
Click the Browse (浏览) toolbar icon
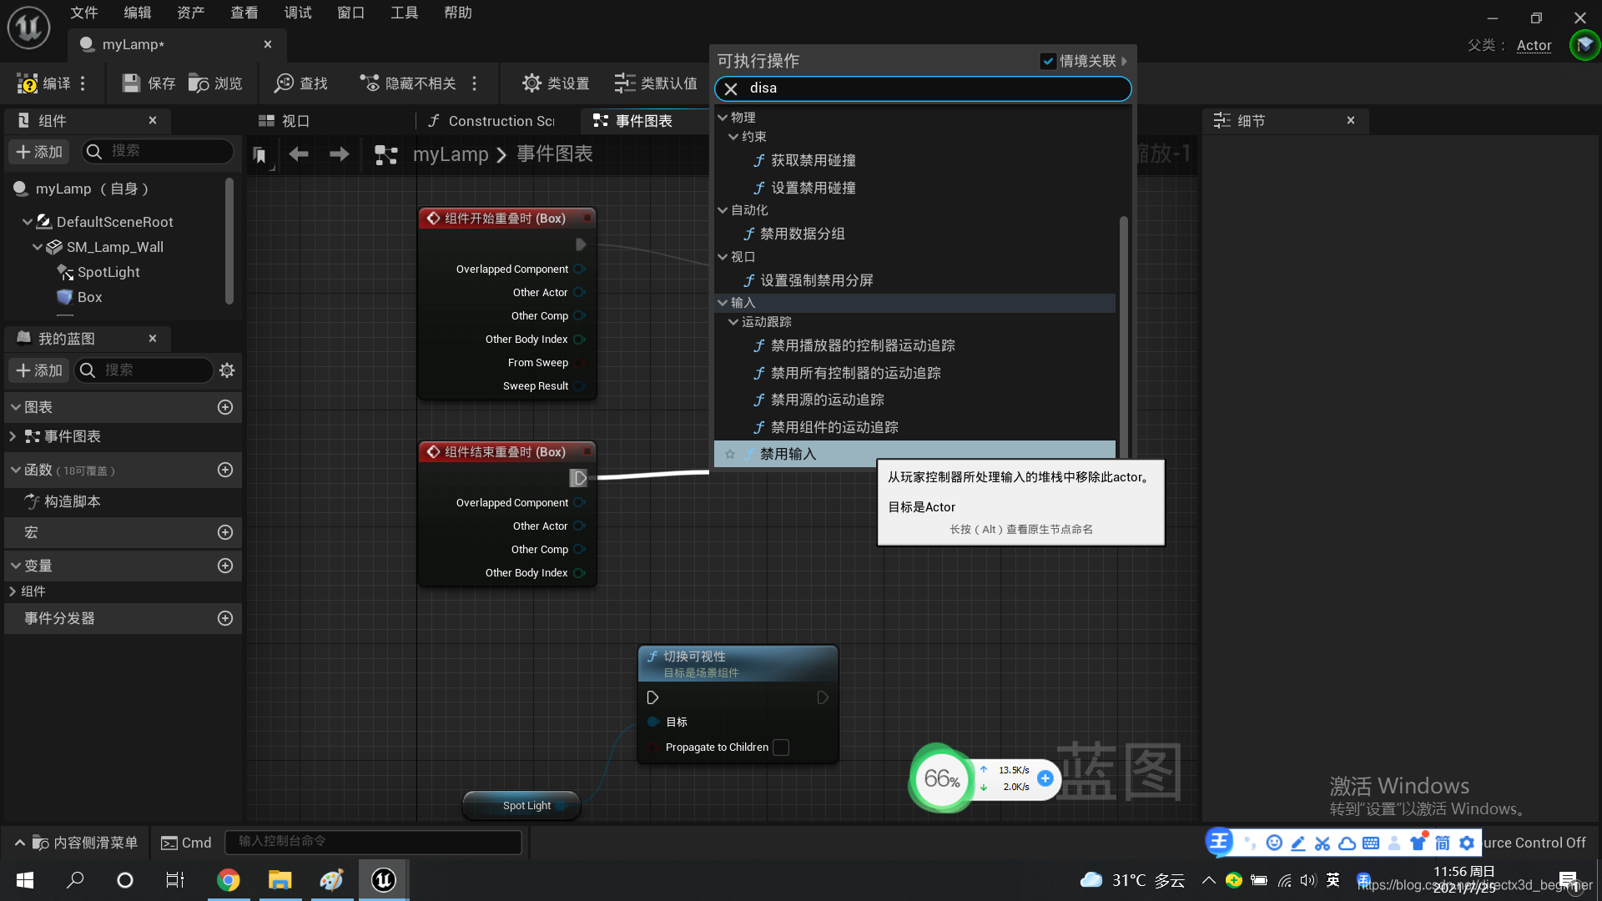click(x=199, y=83)
